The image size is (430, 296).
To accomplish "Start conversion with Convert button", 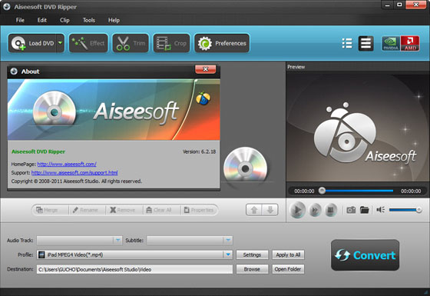I will (365, 255).
